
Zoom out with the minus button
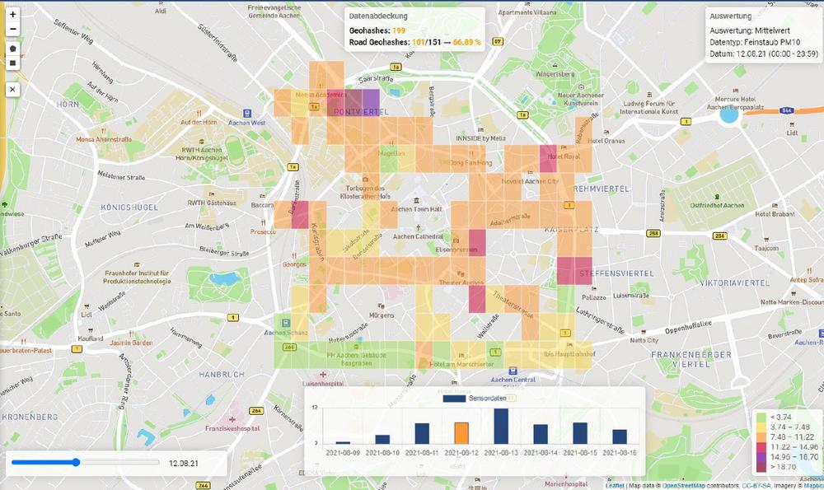(x=12, y=30)
